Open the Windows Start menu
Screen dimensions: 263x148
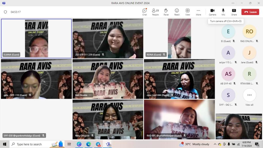(5, 144)
